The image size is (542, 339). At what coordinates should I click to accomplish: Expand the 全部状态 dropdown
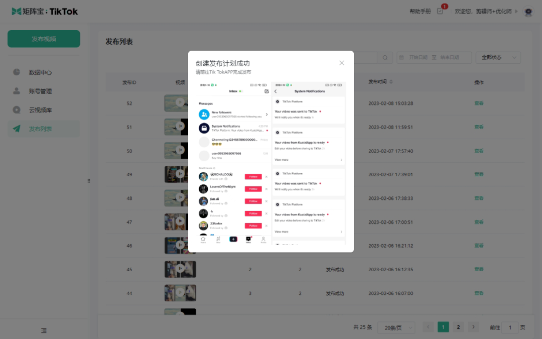point(498,57)
